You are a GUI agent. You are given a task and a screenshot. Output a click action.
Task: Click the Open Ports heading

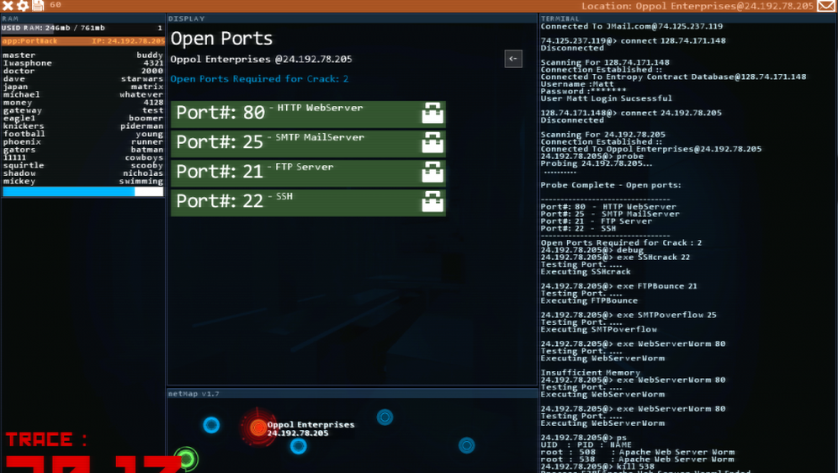point(221,39)
